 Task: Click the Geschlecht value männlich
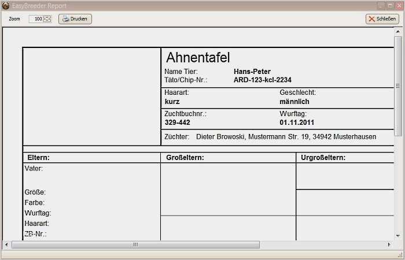point(294,102)
